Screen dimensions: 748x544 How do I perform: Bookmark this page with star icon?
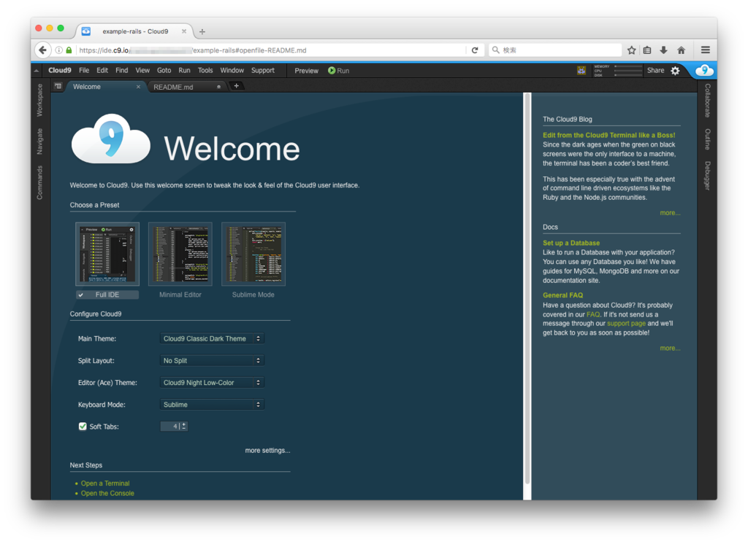pos(632,50)
